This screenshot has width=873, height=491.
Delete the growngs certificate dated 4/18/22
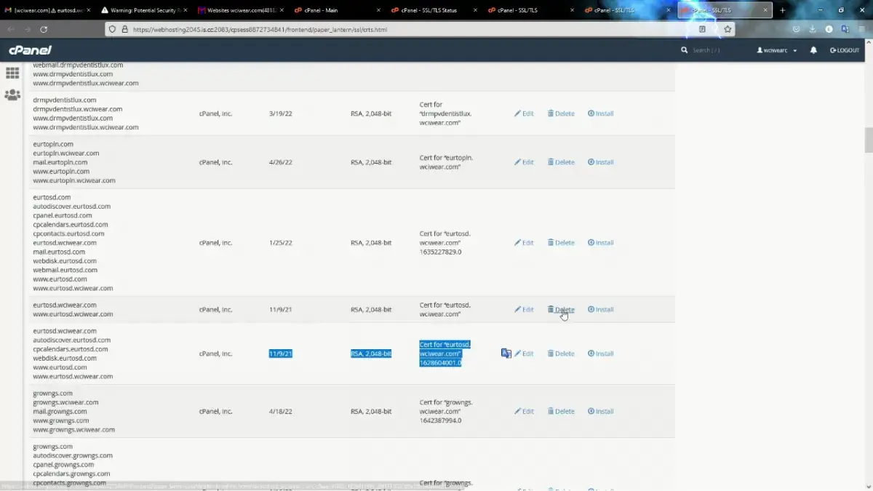pos(561,412)
